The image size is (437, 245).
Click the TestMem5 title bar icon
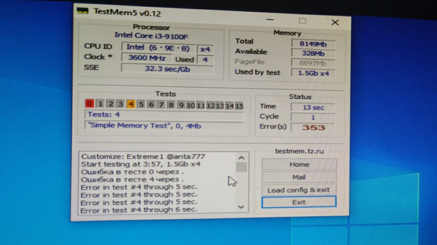coord(82,11)
